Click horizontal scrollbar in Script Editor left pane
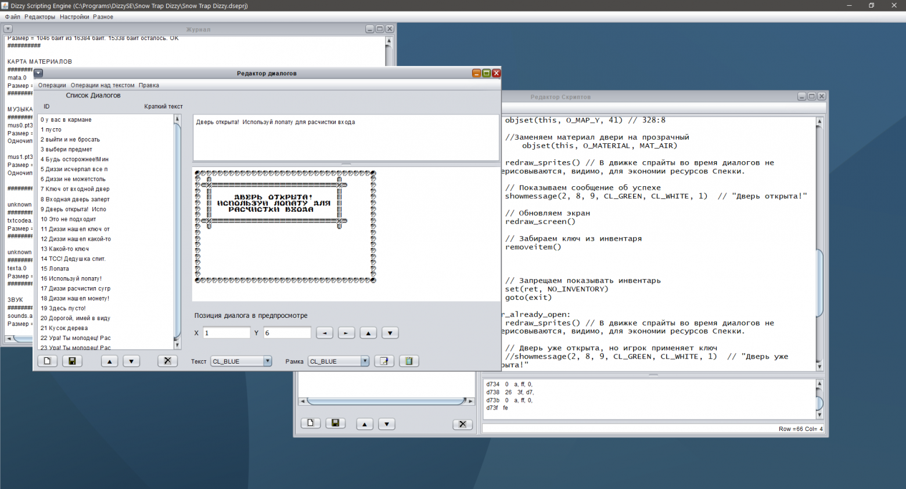The image size is (906, 489). [387, 401]
